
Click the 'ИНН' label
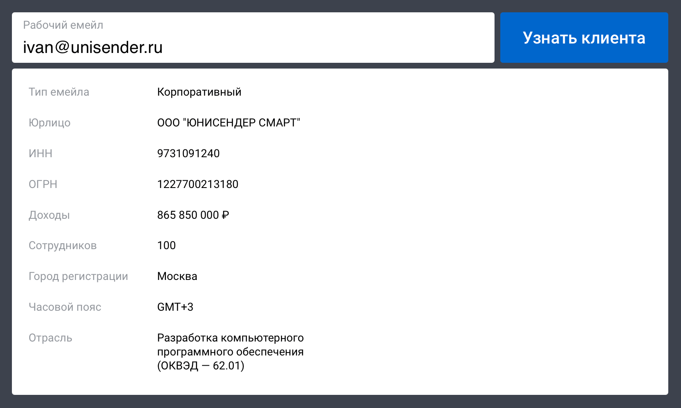(40, 154)
